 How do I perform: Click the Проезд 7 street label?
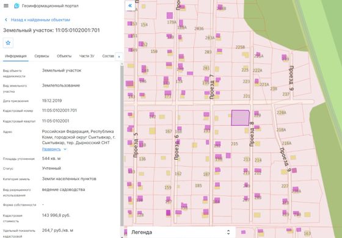pyautogui.click(x=211, y=87)
